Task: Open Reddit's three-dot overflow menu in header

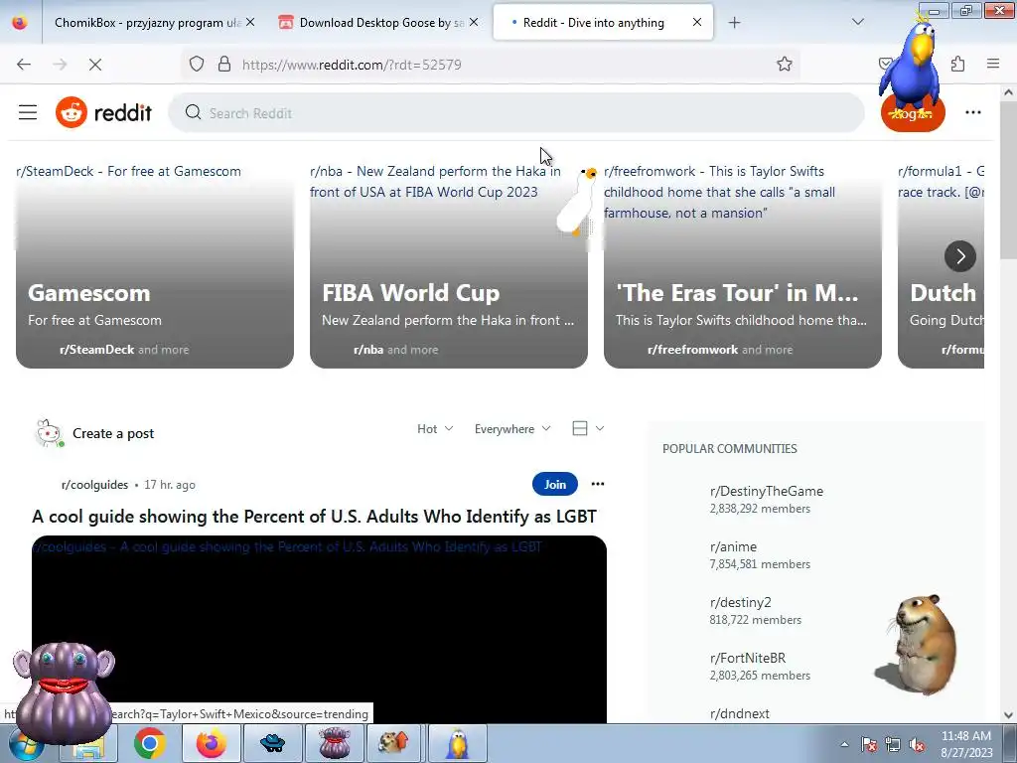Action: point(973,113)
